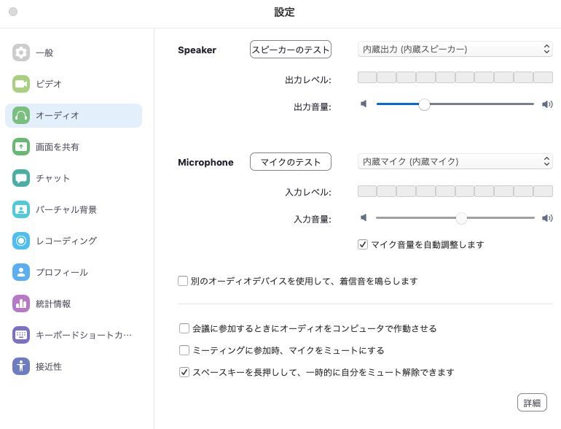Uncheck マイク音量を自動調整します checkbox

tap(363, 244)
